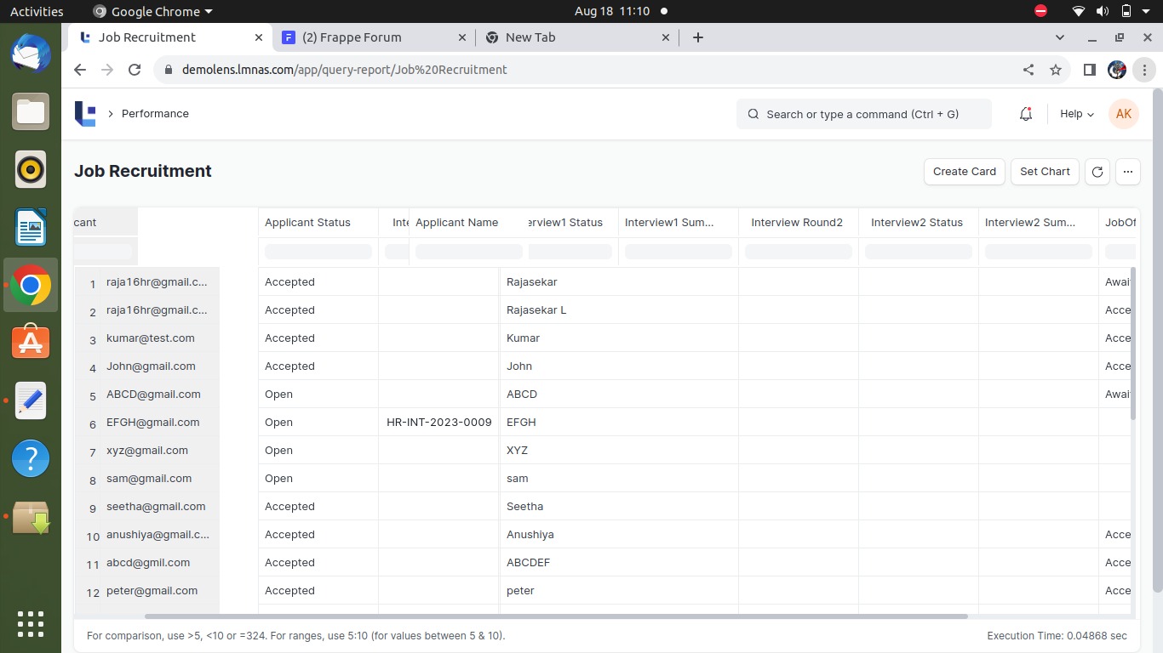The image size is (1163, 653).
Task: Reload the browser page
Action: [135, 70]
